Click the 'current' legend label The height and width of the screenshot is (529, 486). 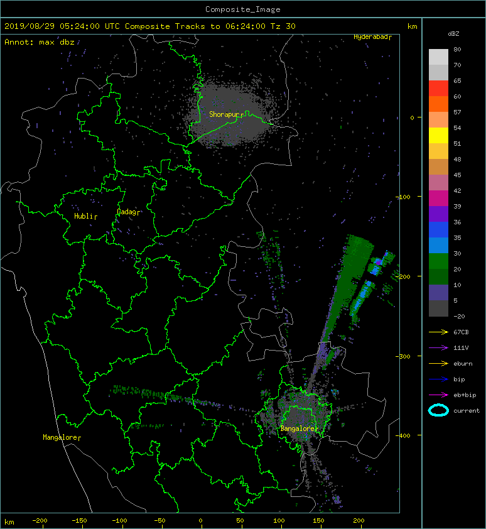tap(467, 411)
